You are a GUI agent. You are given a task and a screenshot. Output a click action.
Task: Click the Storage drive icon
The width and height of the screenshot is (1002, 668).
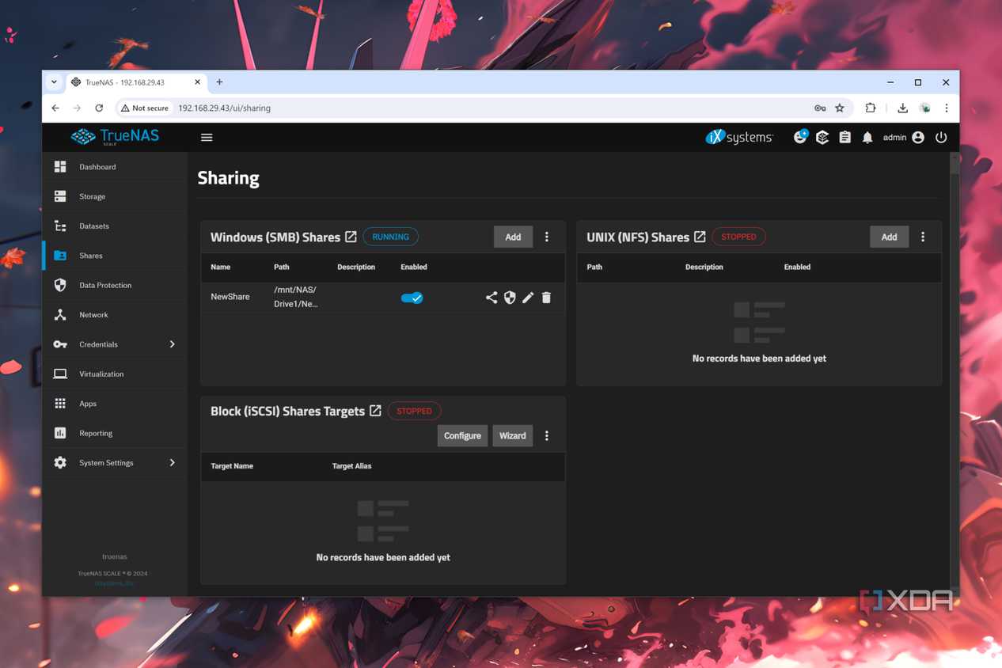(x=60, y=196)
